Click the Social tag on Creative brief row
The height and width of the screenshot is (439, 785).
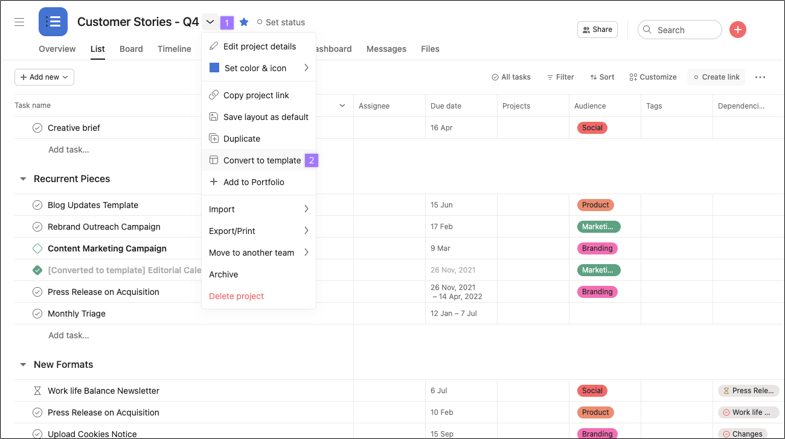pos(592,128)
